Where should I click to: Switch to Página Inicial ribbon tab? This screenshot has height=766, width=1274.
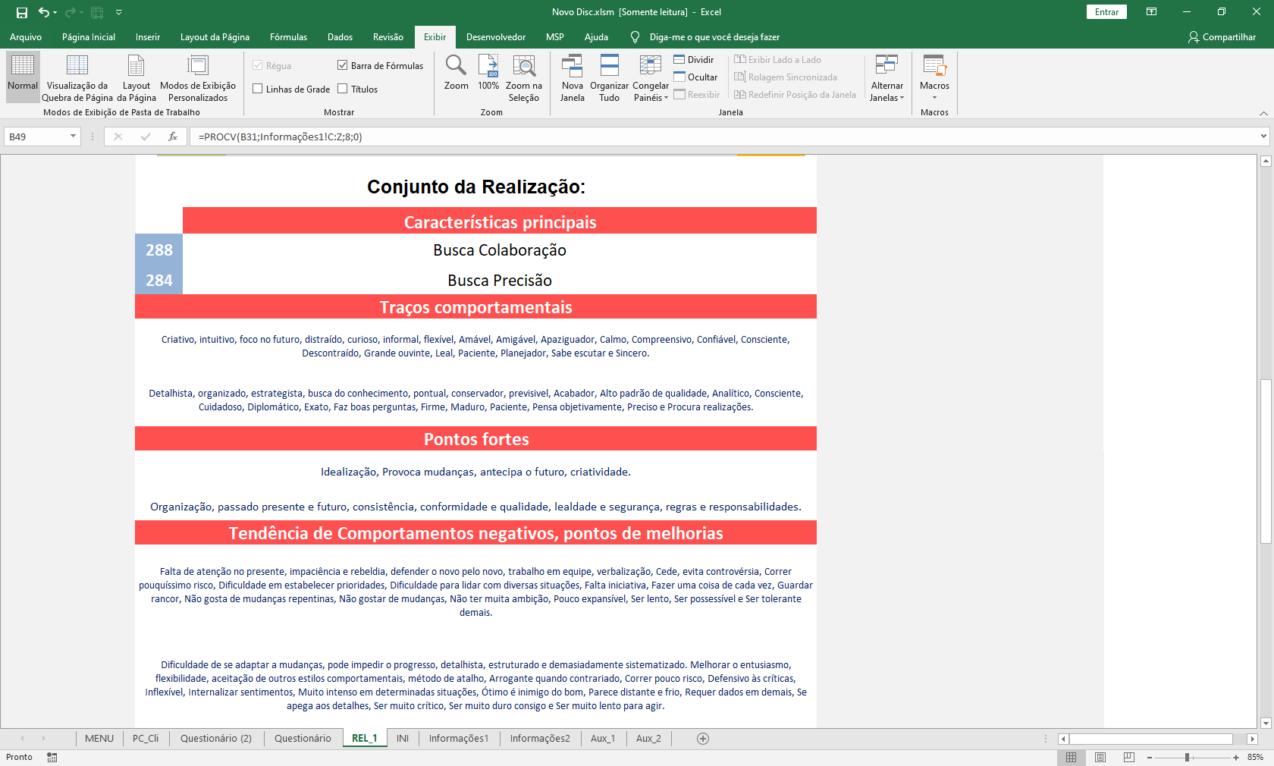(89, 37)
